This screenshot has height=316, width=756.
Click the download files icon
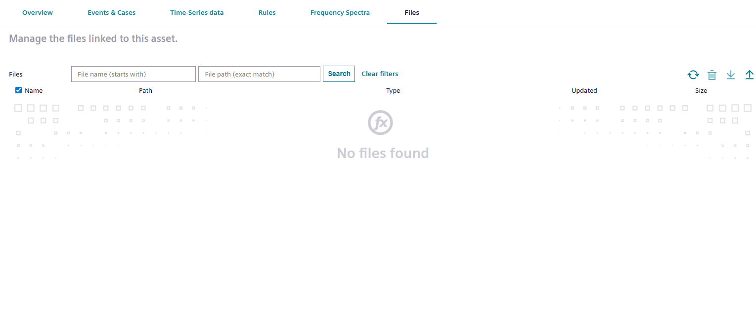click(x=731, y=75)
